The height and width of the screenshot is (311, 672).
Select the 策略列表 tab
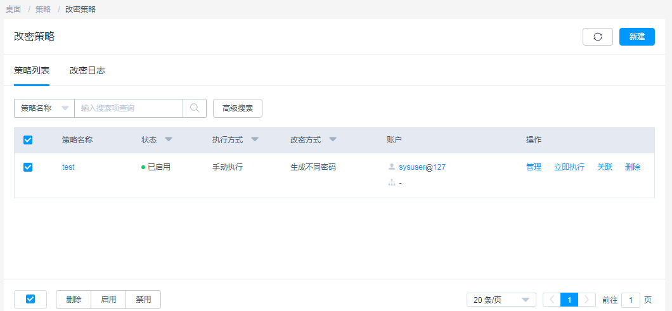pyautogui.click(x=32, y=70)
